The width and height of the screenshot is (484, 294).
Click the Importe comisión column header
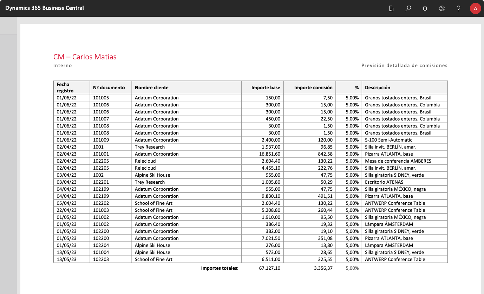309,87
